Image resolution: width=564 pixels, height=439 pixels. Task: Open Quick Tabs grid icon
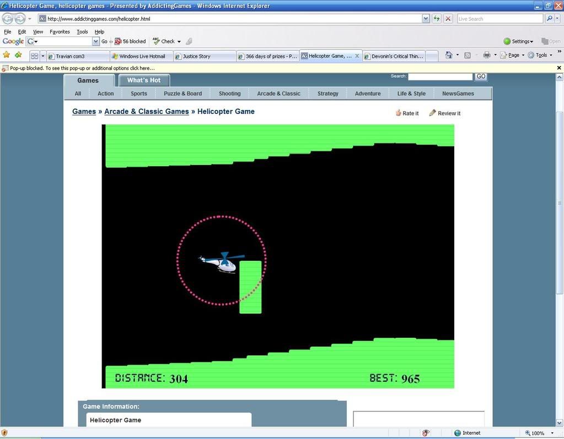pos(34,56)
